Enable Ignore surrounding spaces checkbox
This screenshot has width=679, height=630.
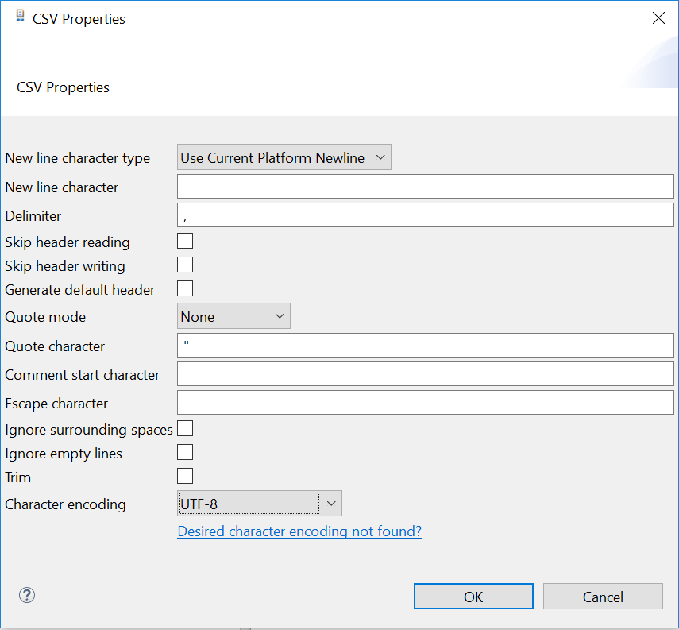pos(185,429)
